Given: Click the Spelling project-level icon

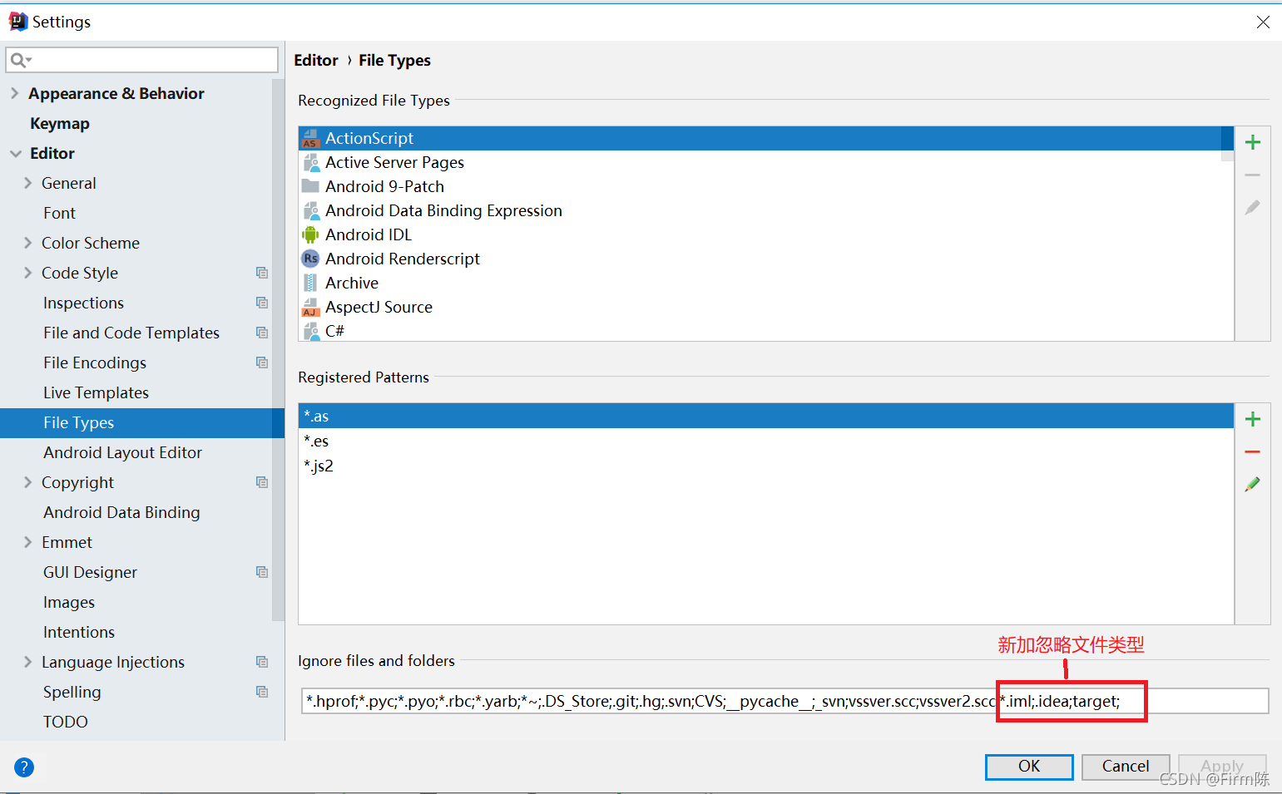Looking at the screenshot, I should point(262,692).
